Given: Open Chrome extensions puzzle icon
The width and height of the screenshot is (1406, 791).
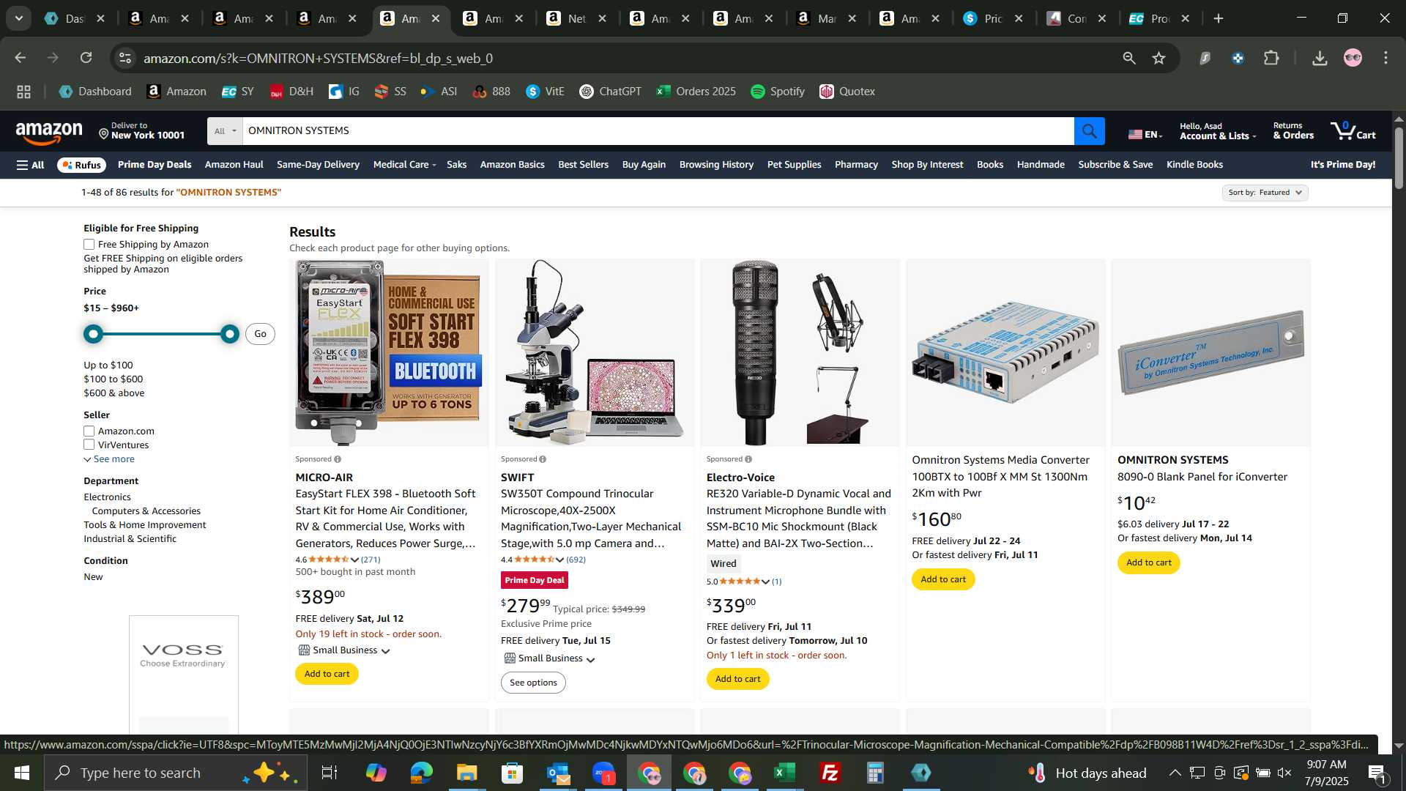Looking at the screenshot, I should pyautogui.click(x=1271, y=58).
